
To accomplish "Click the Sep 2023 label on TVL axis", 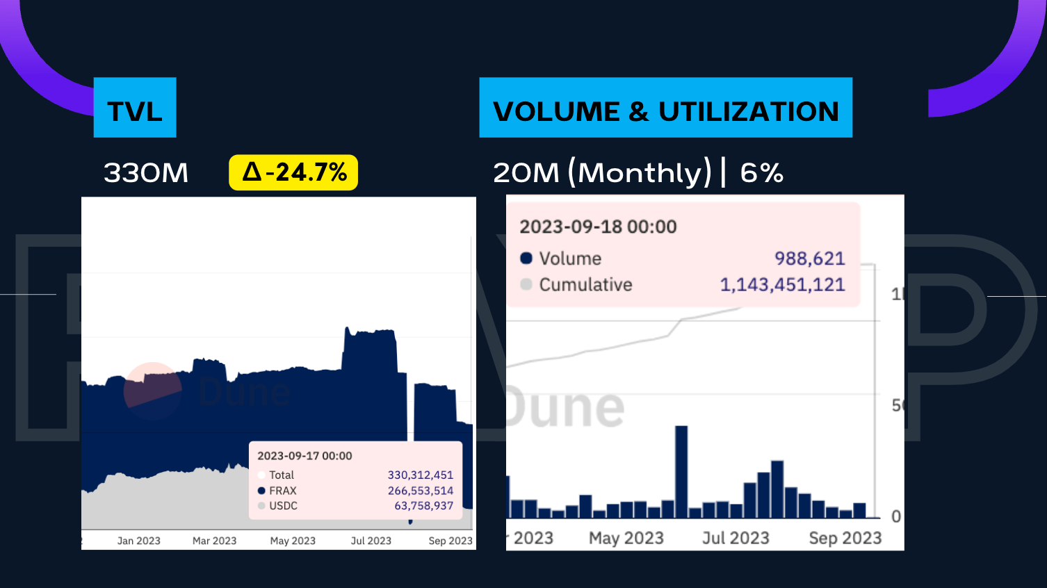I will pyautogui.click(x=450, y=541).
